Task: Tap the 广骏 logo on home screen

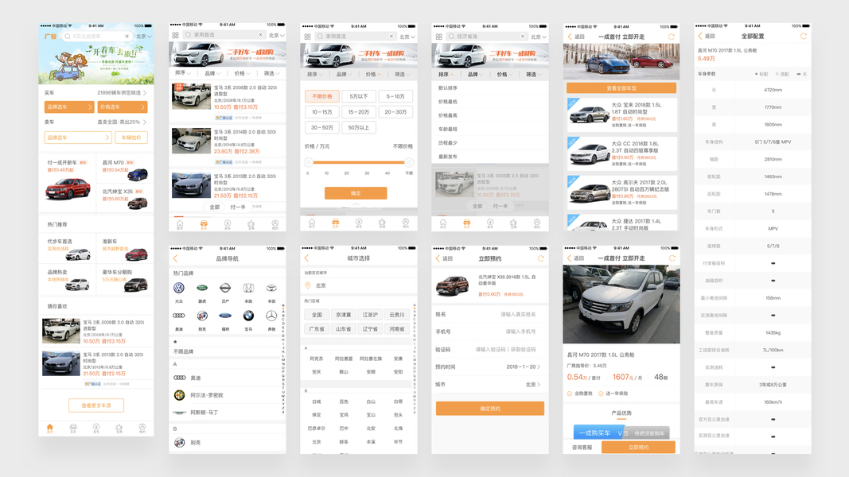Action: click(50, 37)
